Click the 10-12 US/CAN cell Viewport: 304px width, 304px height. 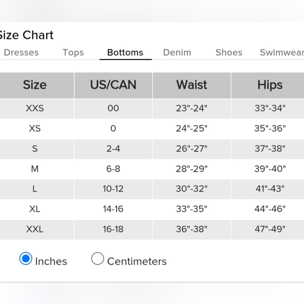(113, 189)
